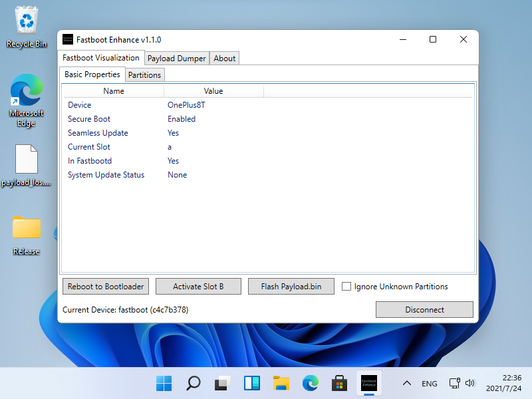
Task: Select Fastboot Visualization tab
Action: [x=101, y=58]
